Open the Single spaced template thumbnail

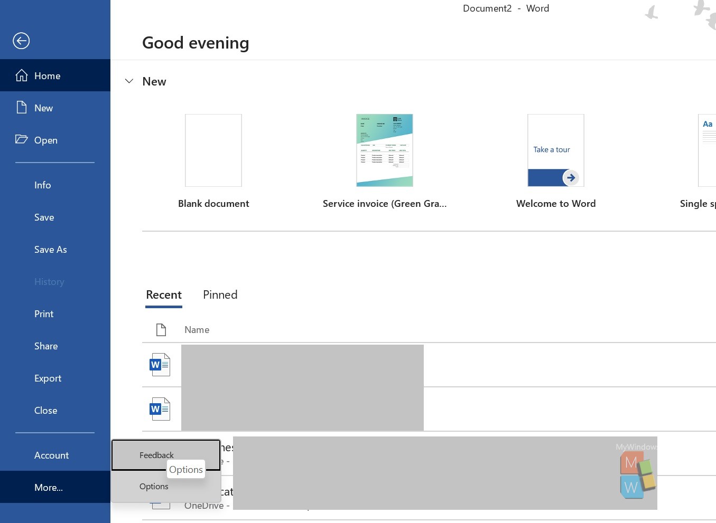click(x=707, y=150)
